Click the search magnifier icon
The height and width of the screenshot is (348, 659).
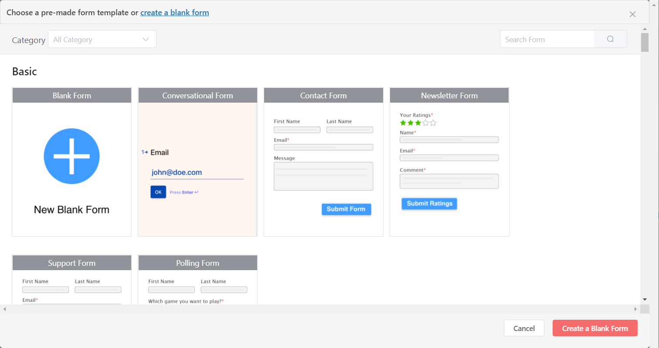pos(610,39)
